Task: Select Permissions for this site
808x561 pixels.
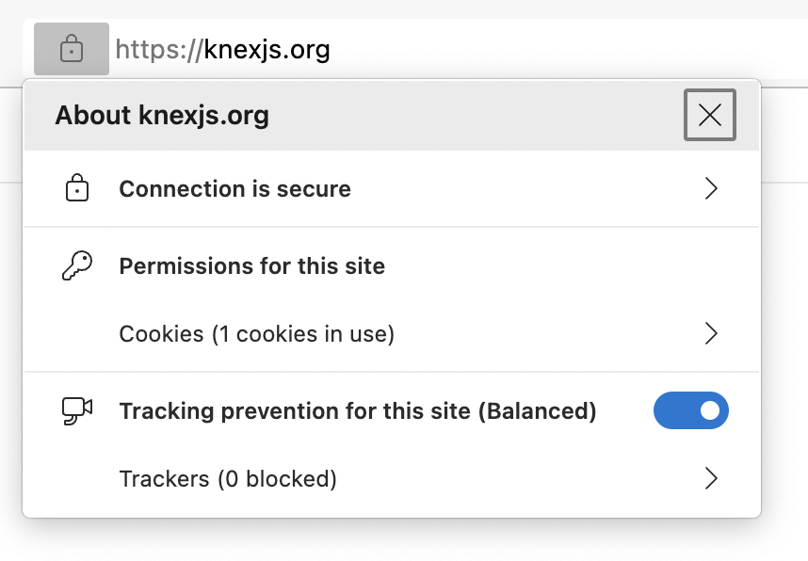Action: (x=251, y=265)
